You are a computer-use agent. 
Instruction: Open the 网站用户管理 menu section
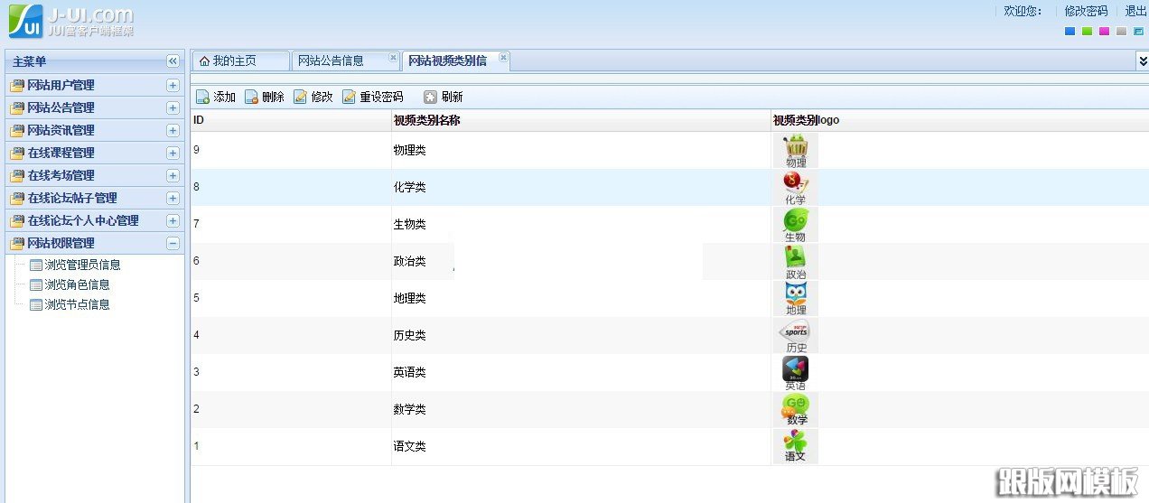(95, 85)
